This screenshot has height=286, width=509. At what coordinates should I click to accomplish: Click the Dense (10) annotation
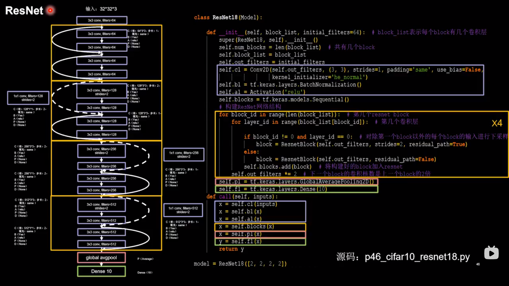[145, 272]
